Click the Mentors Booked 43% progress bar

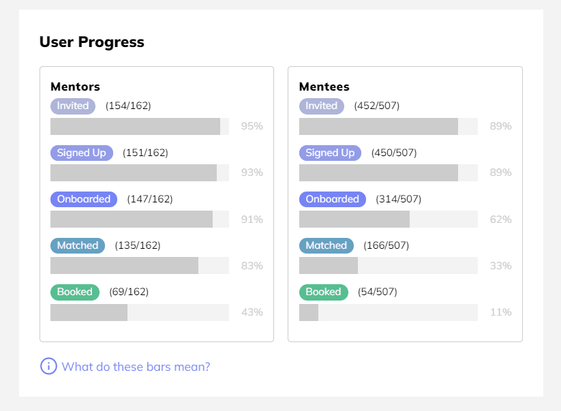click(139, 312)
